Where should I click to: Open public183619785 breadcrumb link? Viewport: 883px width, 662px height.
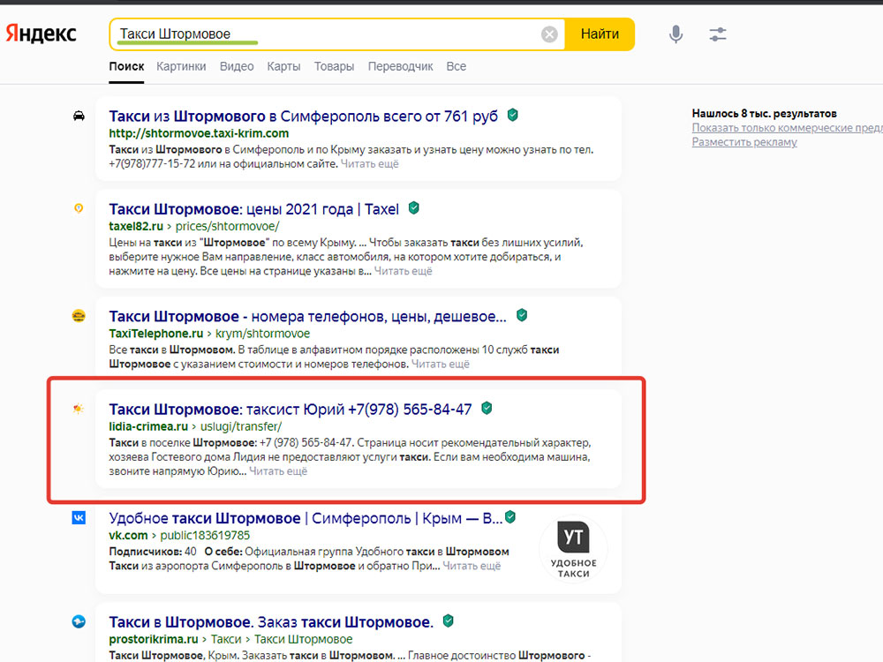[205, 536]
